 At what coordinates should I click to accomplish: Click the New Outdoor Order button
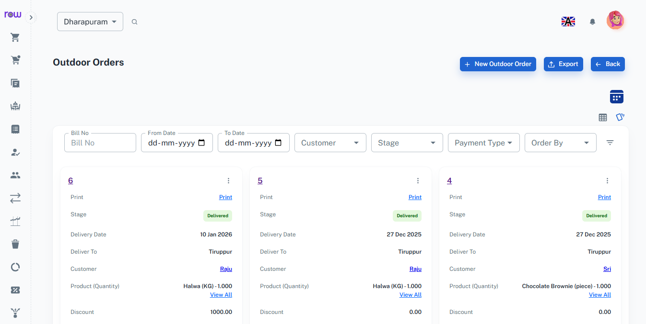(498, 64)
